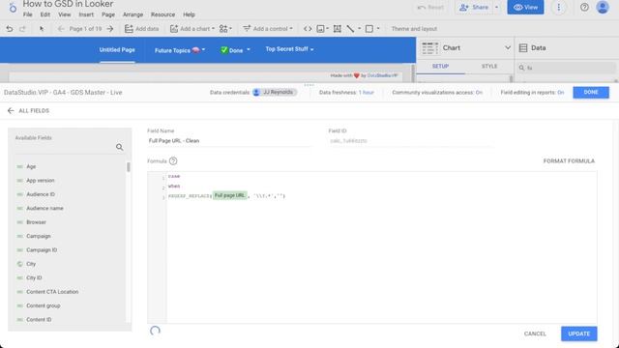This screenshot has height=348, width=619.
Task: Click Theme and layout
Action: point(414,29)
